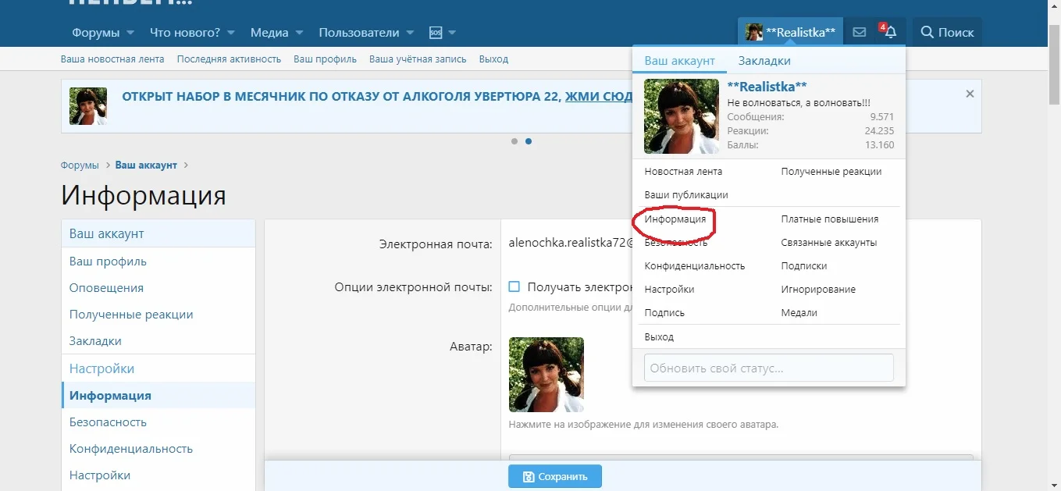The width and height of the screenshot is (1061, 491).
Task: Enable the Получать электронные письма checkbox
Action: [x=514, y=286]
